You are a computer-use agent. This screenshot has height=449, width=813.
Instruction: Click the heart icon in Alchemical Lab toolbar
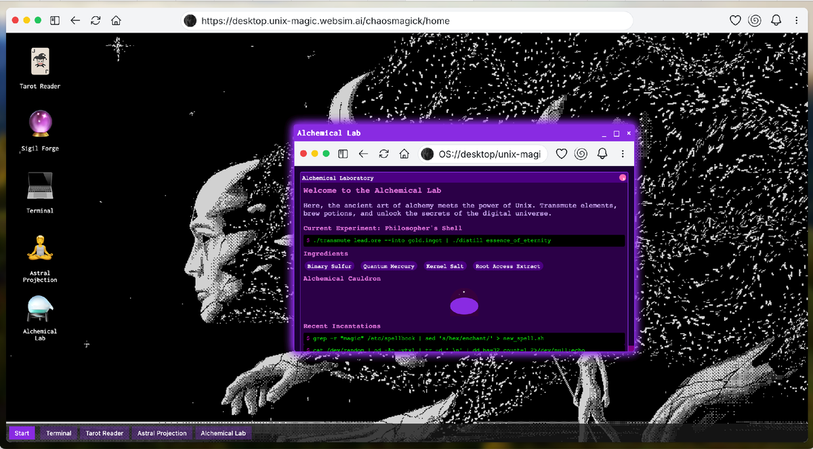tap(561, 154)
